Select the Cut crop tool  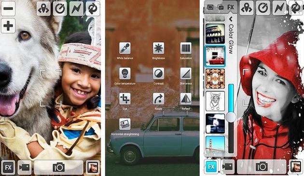click(125, 99)
